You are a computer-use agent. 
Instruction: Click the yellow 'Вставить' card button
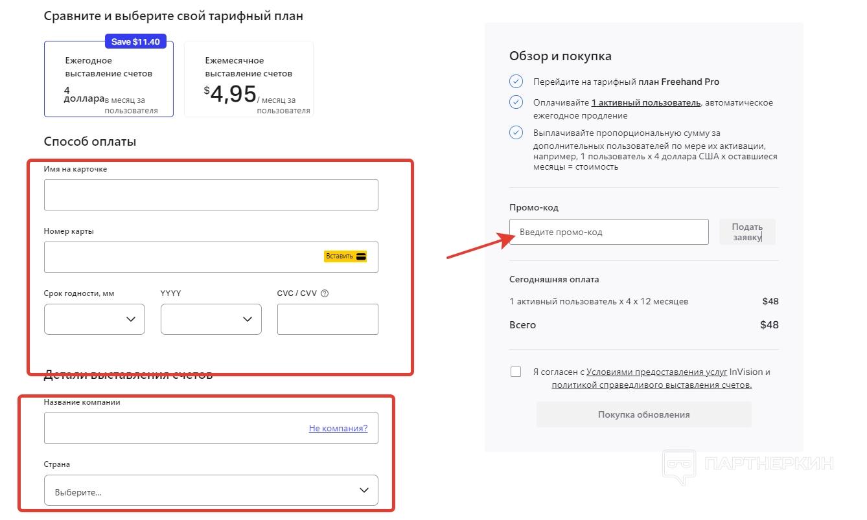346,256
